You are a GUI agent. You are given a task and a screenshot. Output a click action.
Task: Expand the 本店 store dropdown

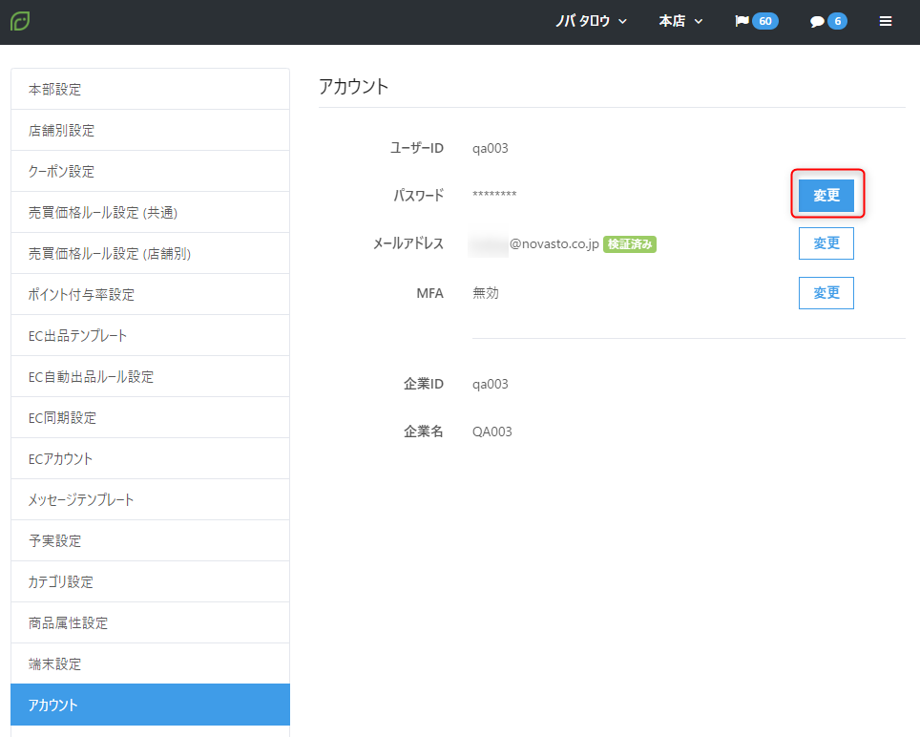pyautogui.click(x=680, y=21)
